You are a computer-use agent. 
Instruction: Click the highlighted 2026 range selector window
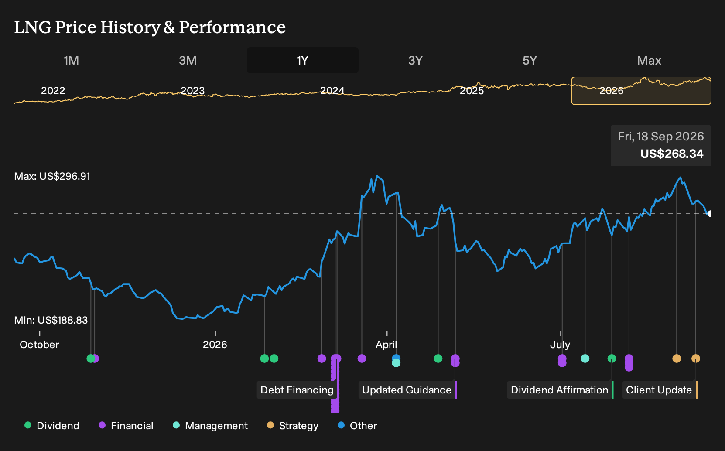(641, 91)
